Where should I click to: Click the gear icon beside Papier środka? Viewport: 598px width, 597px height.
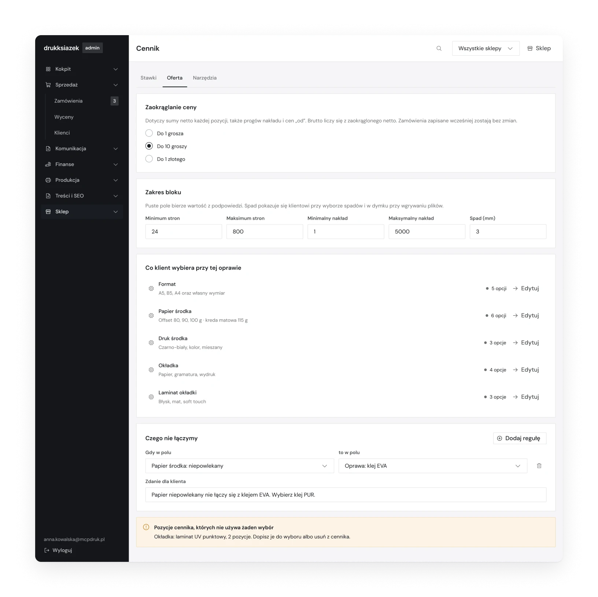(151, 315)
